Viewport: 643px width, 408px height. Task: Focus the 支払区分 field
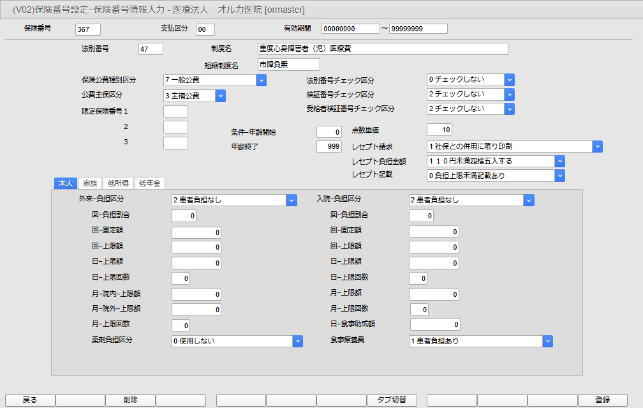point(205,29)
